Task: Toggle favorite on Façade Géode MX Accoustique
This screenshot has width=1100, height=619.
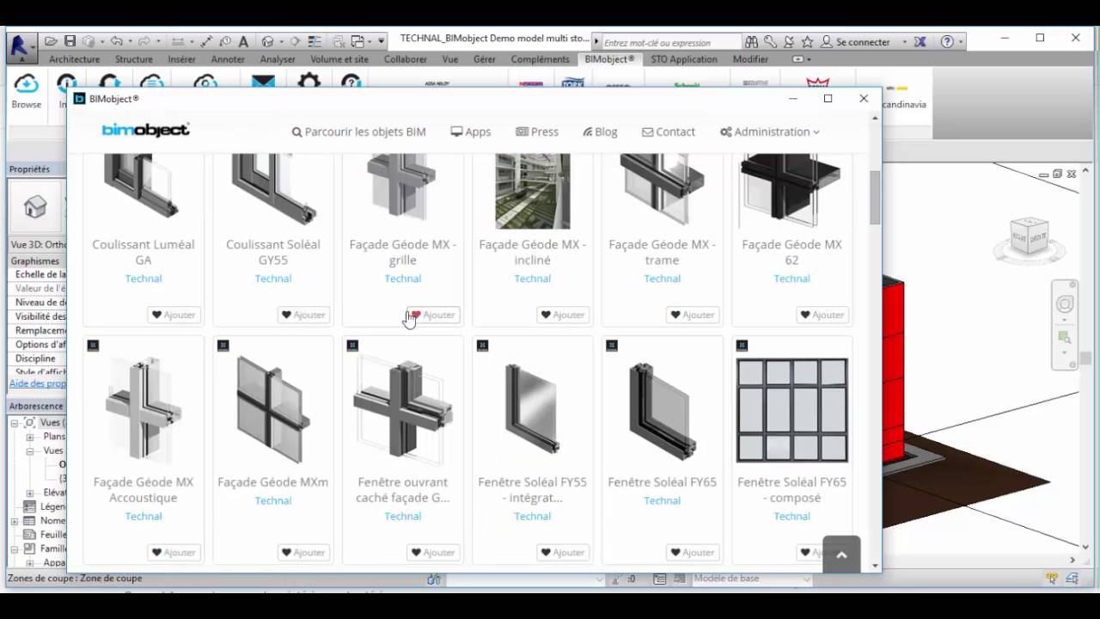Action: [174, 552]
